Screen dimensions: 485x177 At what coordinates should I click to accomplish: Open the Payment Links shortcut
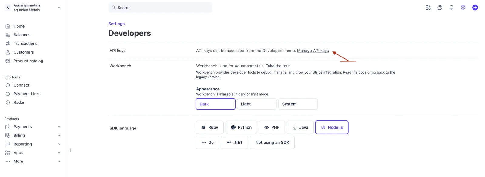click(x=27, y=94)
